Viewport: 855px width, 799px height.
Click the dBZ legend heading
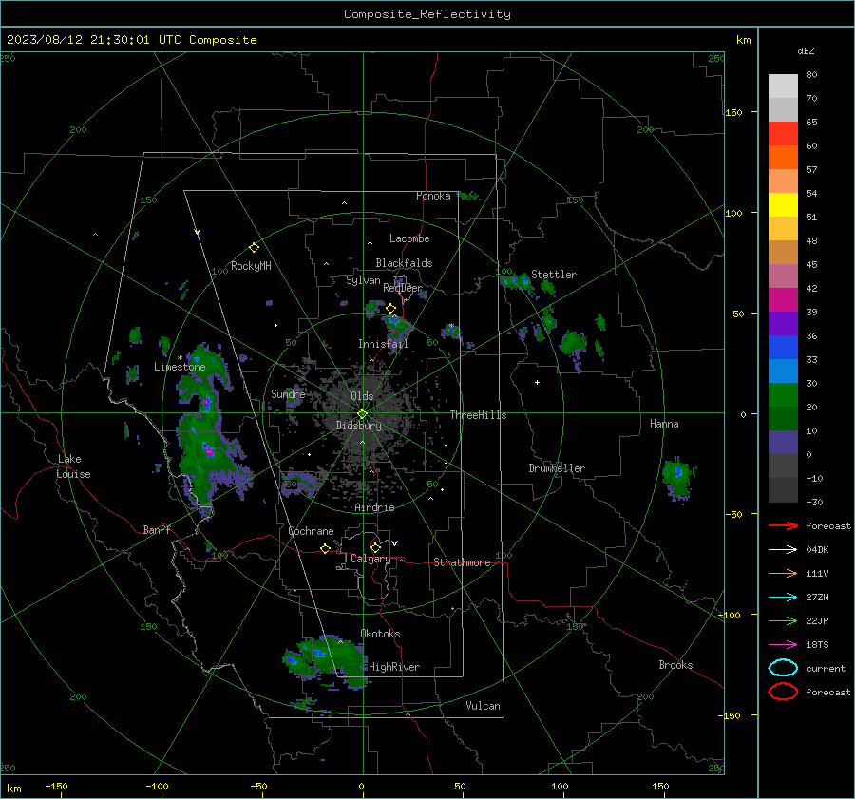pos(806,50)
